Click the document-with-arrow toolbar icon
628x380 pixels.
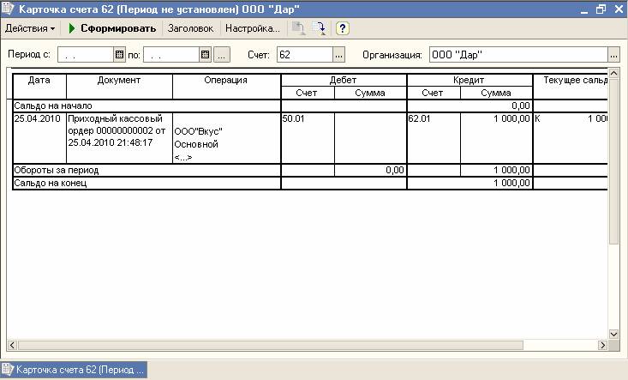click(x=320, y=28)
